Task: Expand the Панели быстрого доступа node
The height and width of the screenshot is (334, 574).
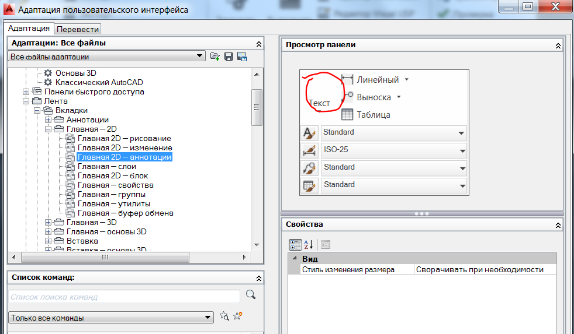Action: 26,92
